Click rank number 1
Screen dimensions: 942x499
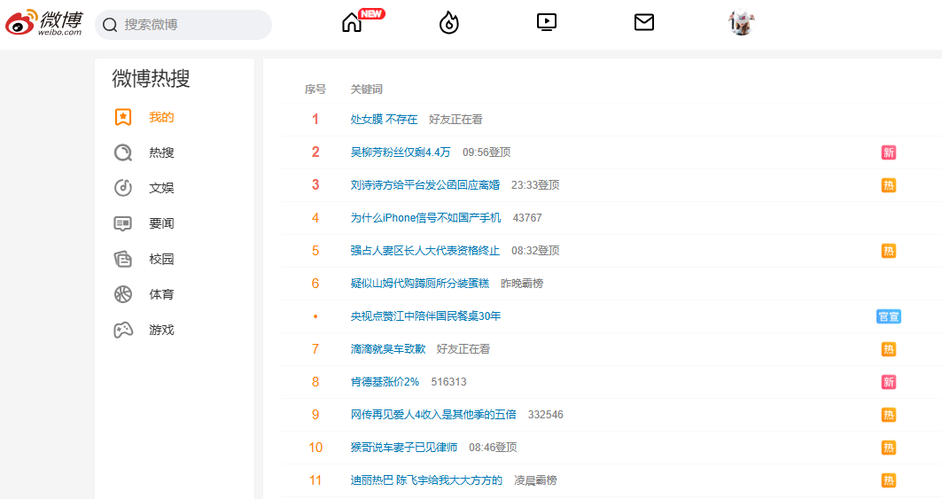click(x=315, y=120)
